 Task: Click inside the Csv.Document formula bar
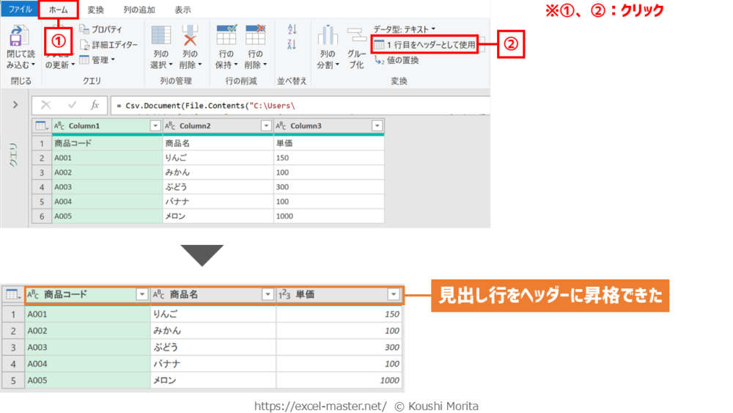click(293, 106)
